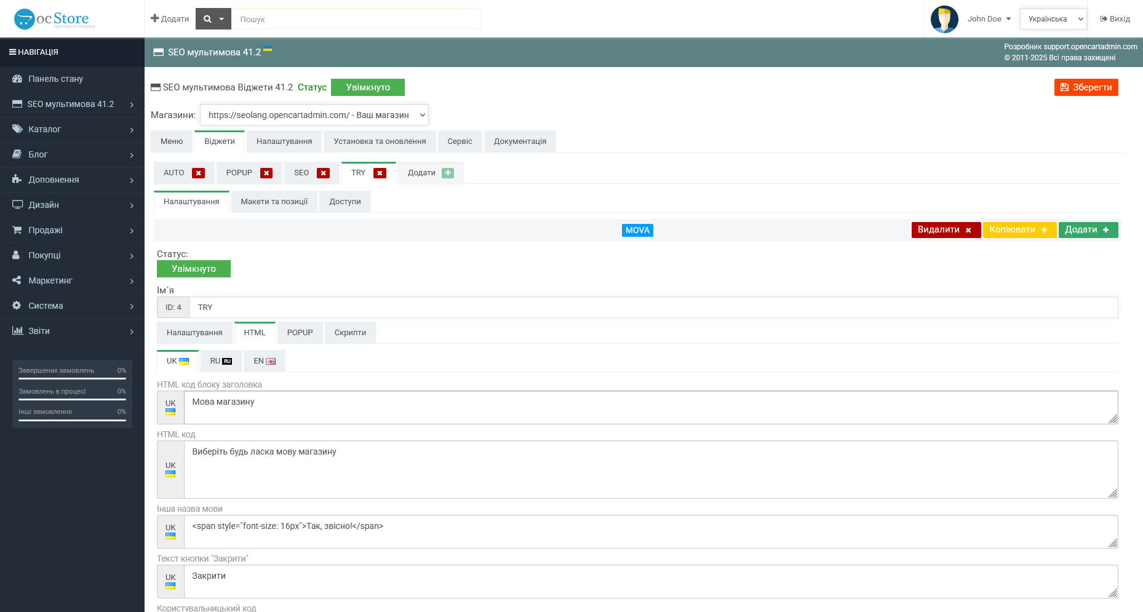Image resolution: width=1143 pixels, height=612 pixels.
Task: Click the Доповнення puzzle icon
Action: [17, 180]
